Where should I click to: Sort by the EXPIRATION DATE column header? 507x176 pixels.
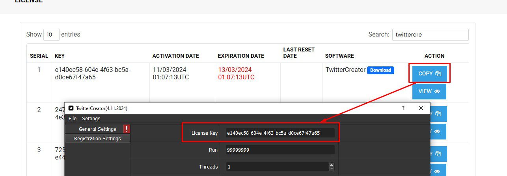click(241, 56)
